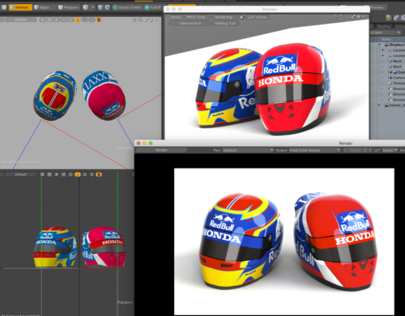Open dropdown arrow beside the Items mode icon
Viewport: 405px width, 316px height.
92,7
